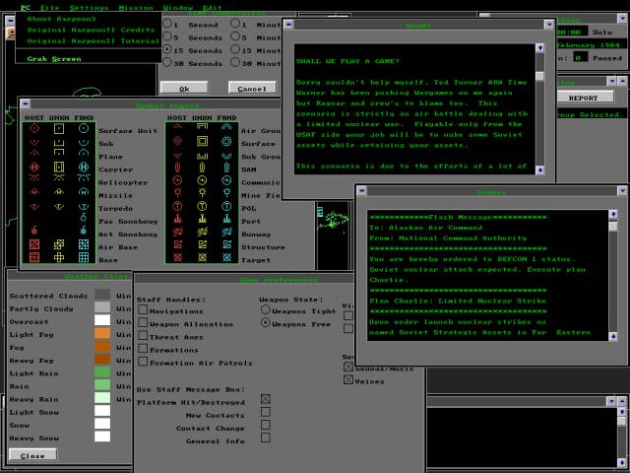Choose Grab Screen menu entry
This screenshot has height=473, width=630.
(54, 59)
